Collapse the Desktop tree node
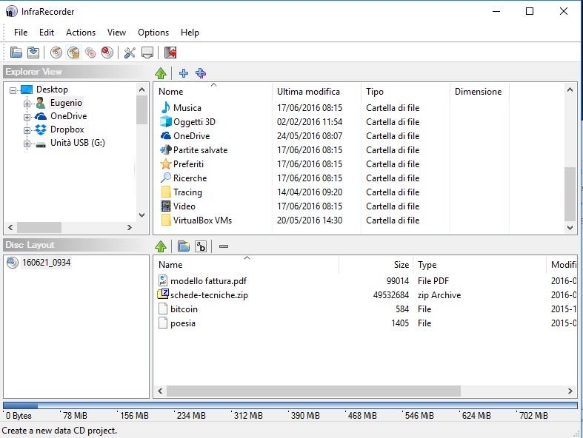Viewport: 583px width, 438px height. coord(13,90)
